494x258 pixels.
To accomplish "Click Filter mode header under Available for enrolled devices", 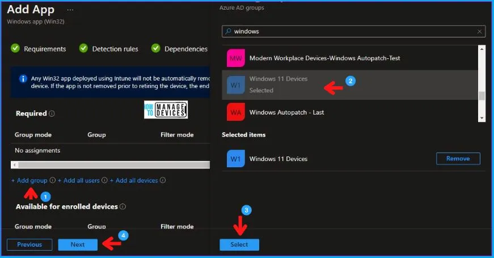I will coord(177,226).
